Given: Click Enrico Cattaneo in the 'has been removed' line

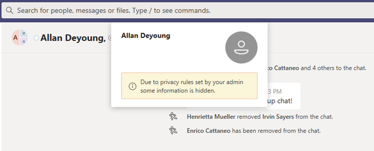Looking at the screenshot, I should click(208, 131).
